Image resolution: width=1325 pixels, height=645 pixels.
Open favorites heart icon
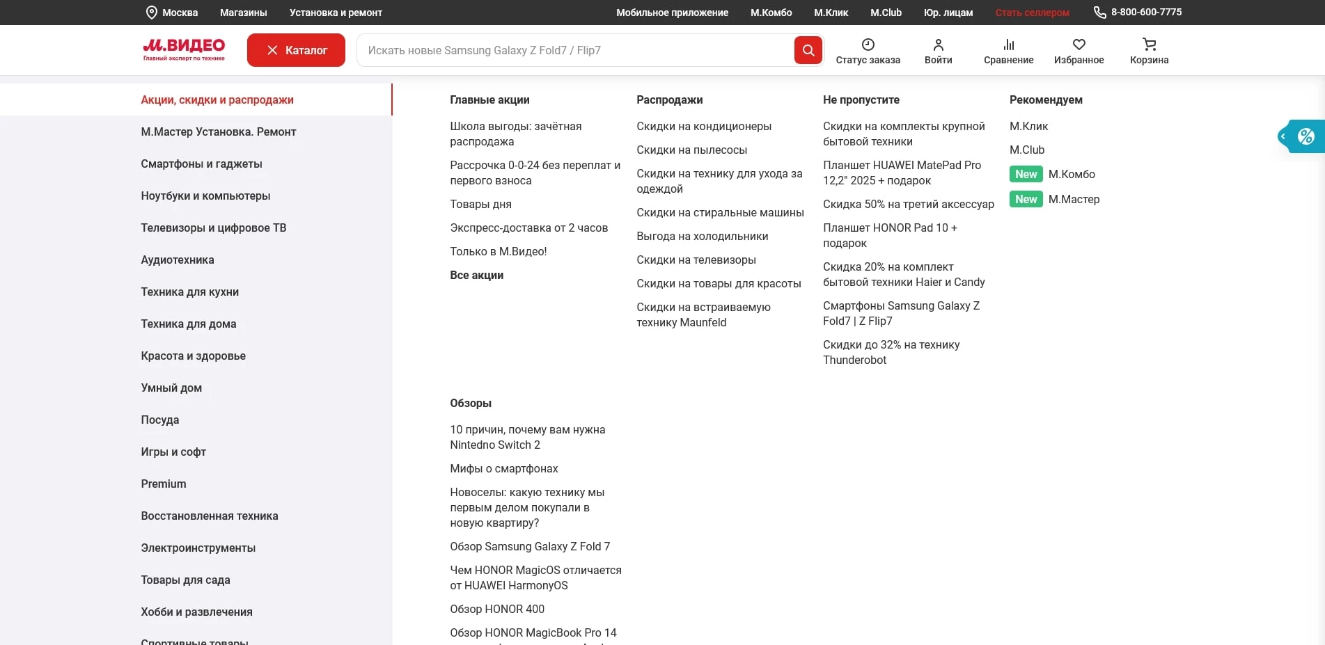click(x=1079, y=45)
